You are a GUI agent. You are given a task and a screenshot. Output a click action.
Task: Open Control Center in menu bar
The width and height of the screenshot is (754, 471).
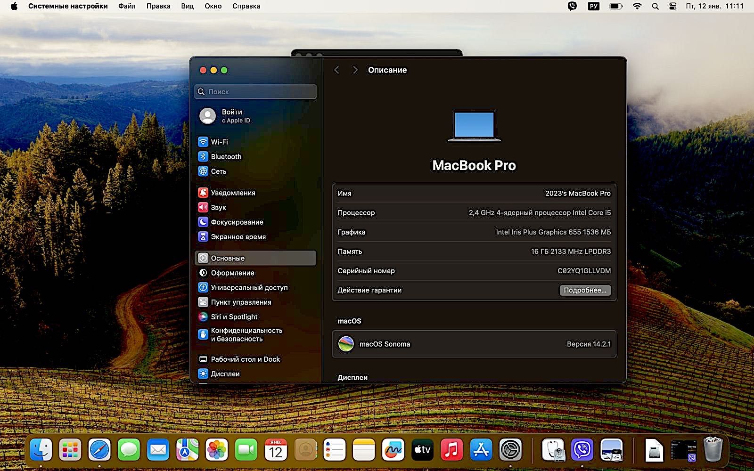coord(673,6)
